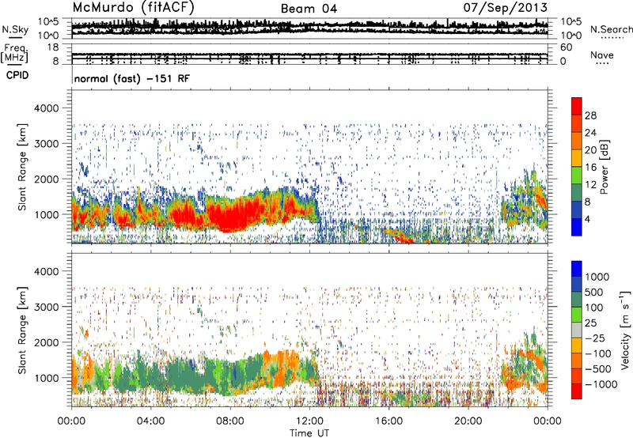Pick the Power colorbar segment between 12 and 16

pyautogui.click(x=577, y=175)
